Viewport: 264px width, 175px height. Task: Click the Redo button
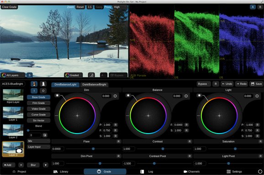pyautogui.click(x=242, y=84)
